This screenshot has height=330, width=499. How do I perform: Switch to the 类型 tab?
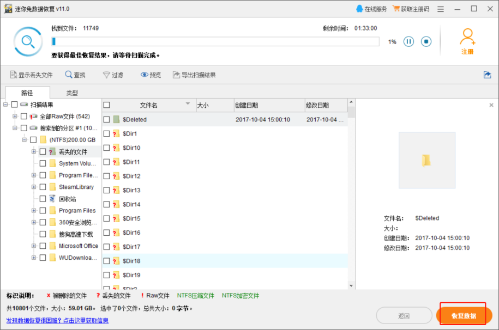(x=72, y=93)
